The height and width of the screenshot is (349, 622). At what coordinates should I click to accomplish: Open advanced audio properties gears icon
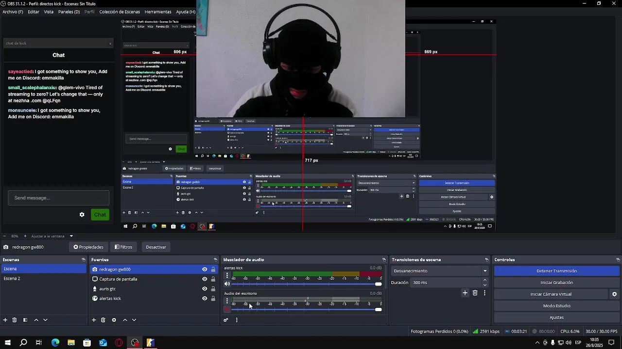tap(226, 320)
